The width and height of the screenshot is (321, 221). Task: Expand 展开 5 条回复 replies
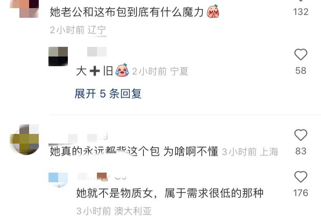(108, 94)
